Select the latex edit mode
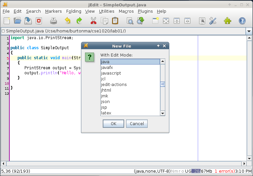This screenshot has width=253, height=176. pos(130,113)
